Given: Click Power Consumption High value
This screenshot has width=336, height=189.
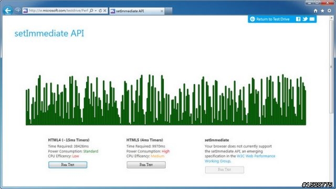Looking at the screenshot, I should (166, 151).
